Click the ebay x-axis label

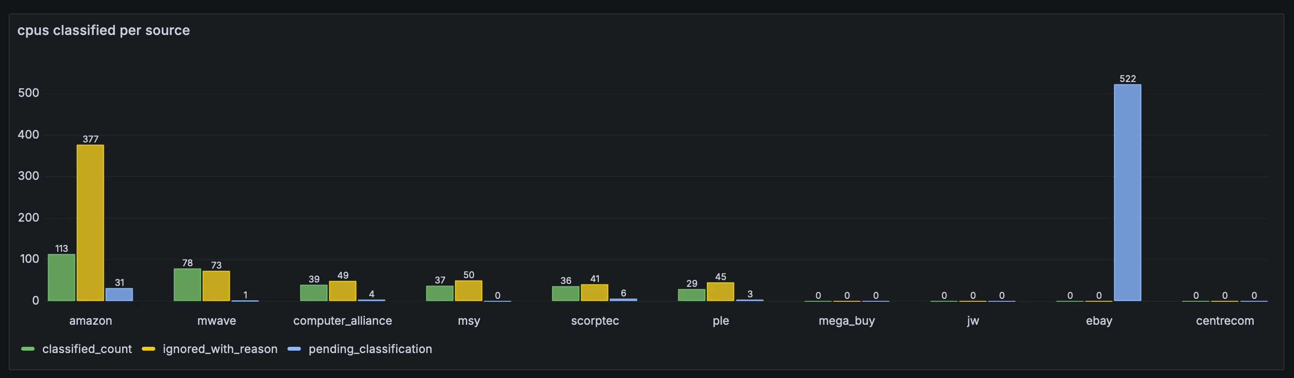[1098, 321]
